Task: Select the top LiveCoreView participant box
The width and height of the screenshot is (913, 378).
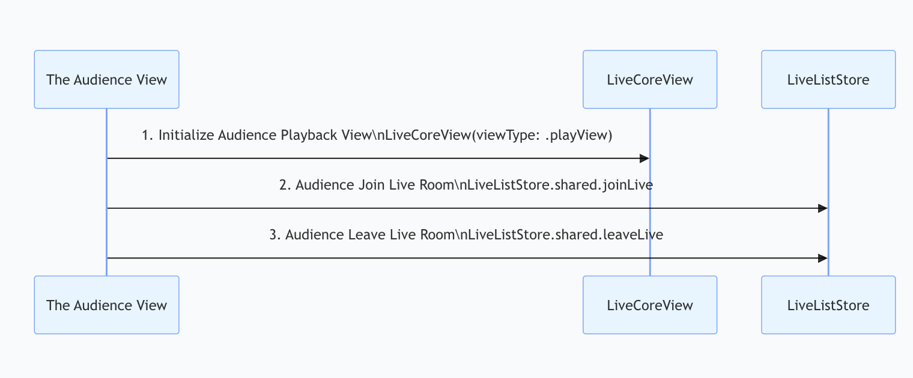Action: coord(650,79)
